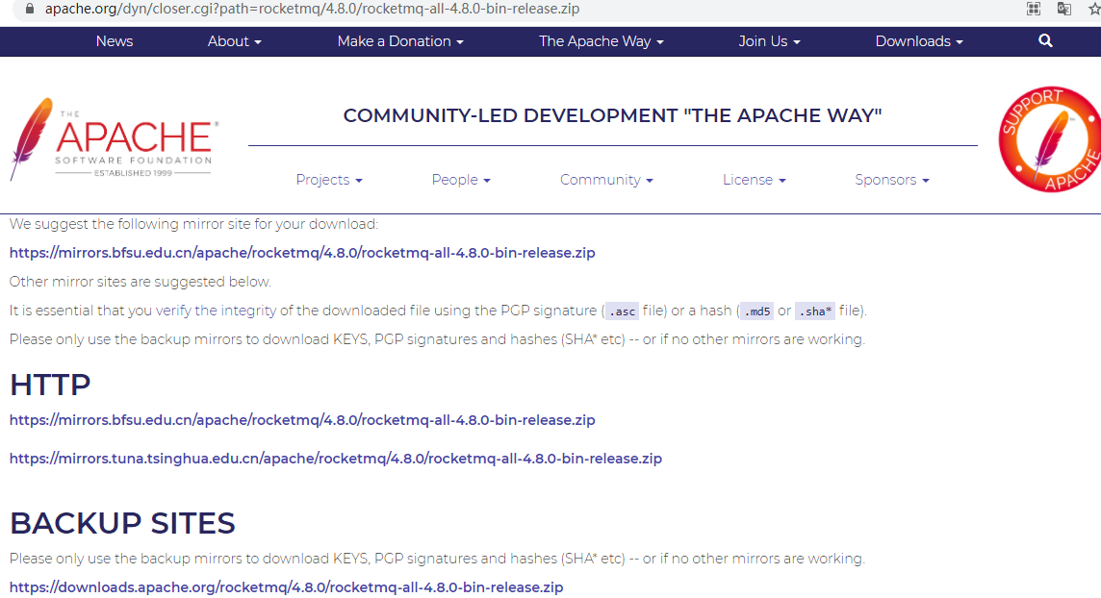Click the QR code grid icon
The width and height of the screenshot is (1101, 598).
point(1034,9)
